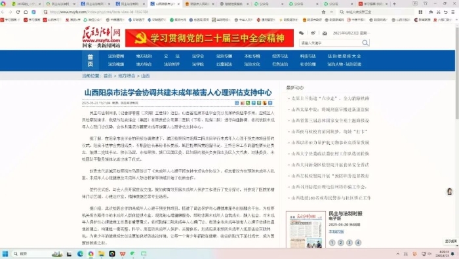Screen dimensions: 459x259
Task: Open WPS Office from the taskbar
Action: pos(123,254)
